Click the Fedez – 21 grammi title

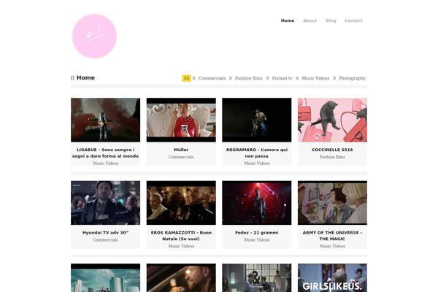tap(257, 233)
